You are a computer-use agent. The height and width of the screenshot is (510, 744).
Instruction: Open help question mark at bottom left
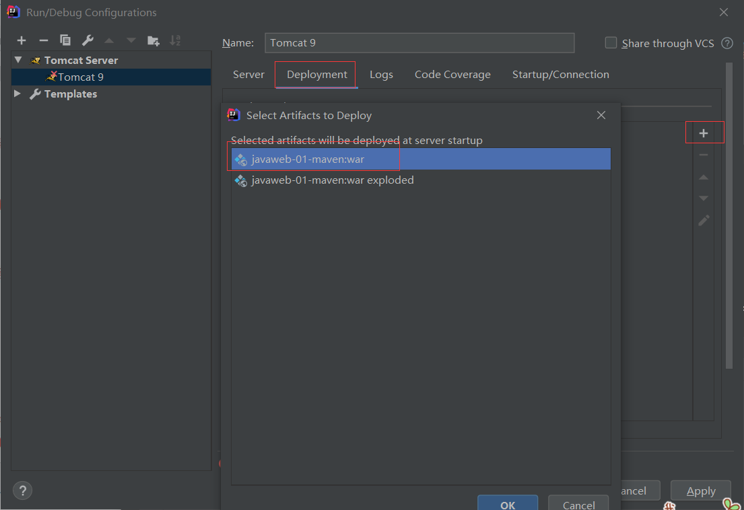(22, 490)
